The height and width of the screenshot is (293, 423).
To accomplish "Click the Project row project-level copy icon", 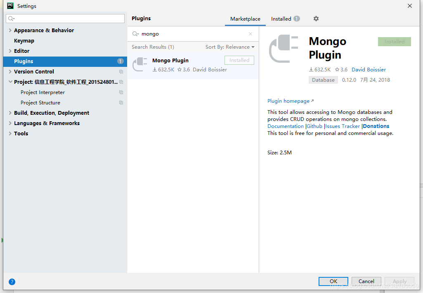I will tap(121, 82).
